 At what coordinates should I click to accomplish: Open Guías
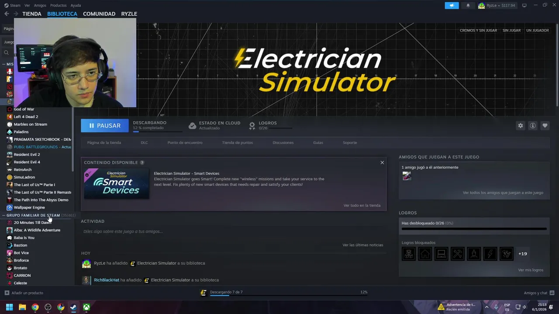pyautogui.click(x=318, y=143)
